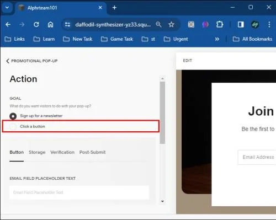This screenshot has height=220, width=276.
Task: Open the green profile avatar
Action: point(255,24)
